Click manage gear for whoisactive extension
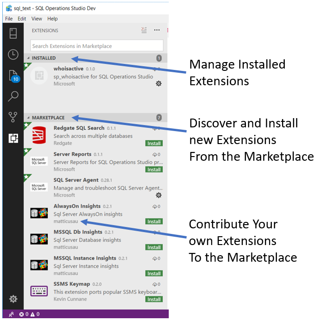The height and width of the screenshot is (321, 319). tap(159, 84)
